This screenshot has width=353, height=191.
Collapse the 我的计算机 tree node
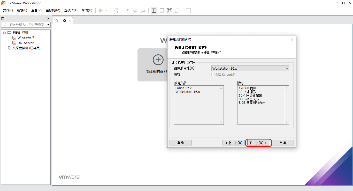pos(4,33)
